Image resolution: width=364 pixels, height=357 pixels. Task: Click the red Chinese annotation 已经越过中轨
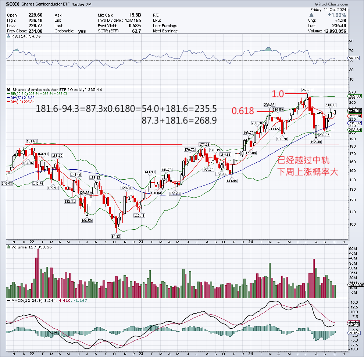point(303,160)
